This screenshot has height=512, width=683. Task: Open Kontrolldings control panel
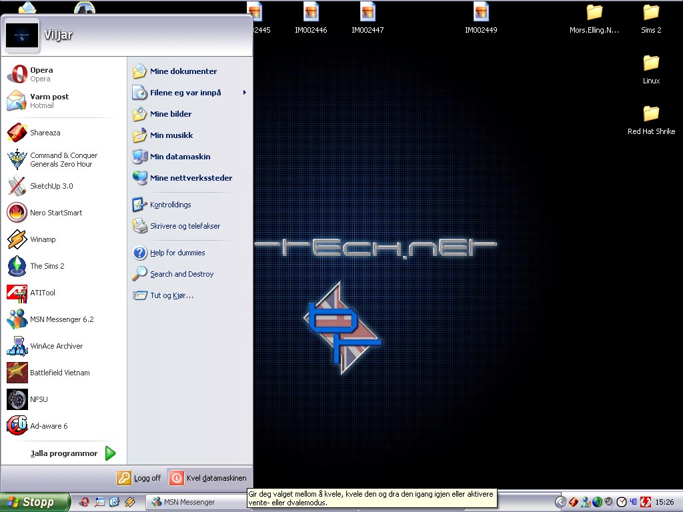190,204
